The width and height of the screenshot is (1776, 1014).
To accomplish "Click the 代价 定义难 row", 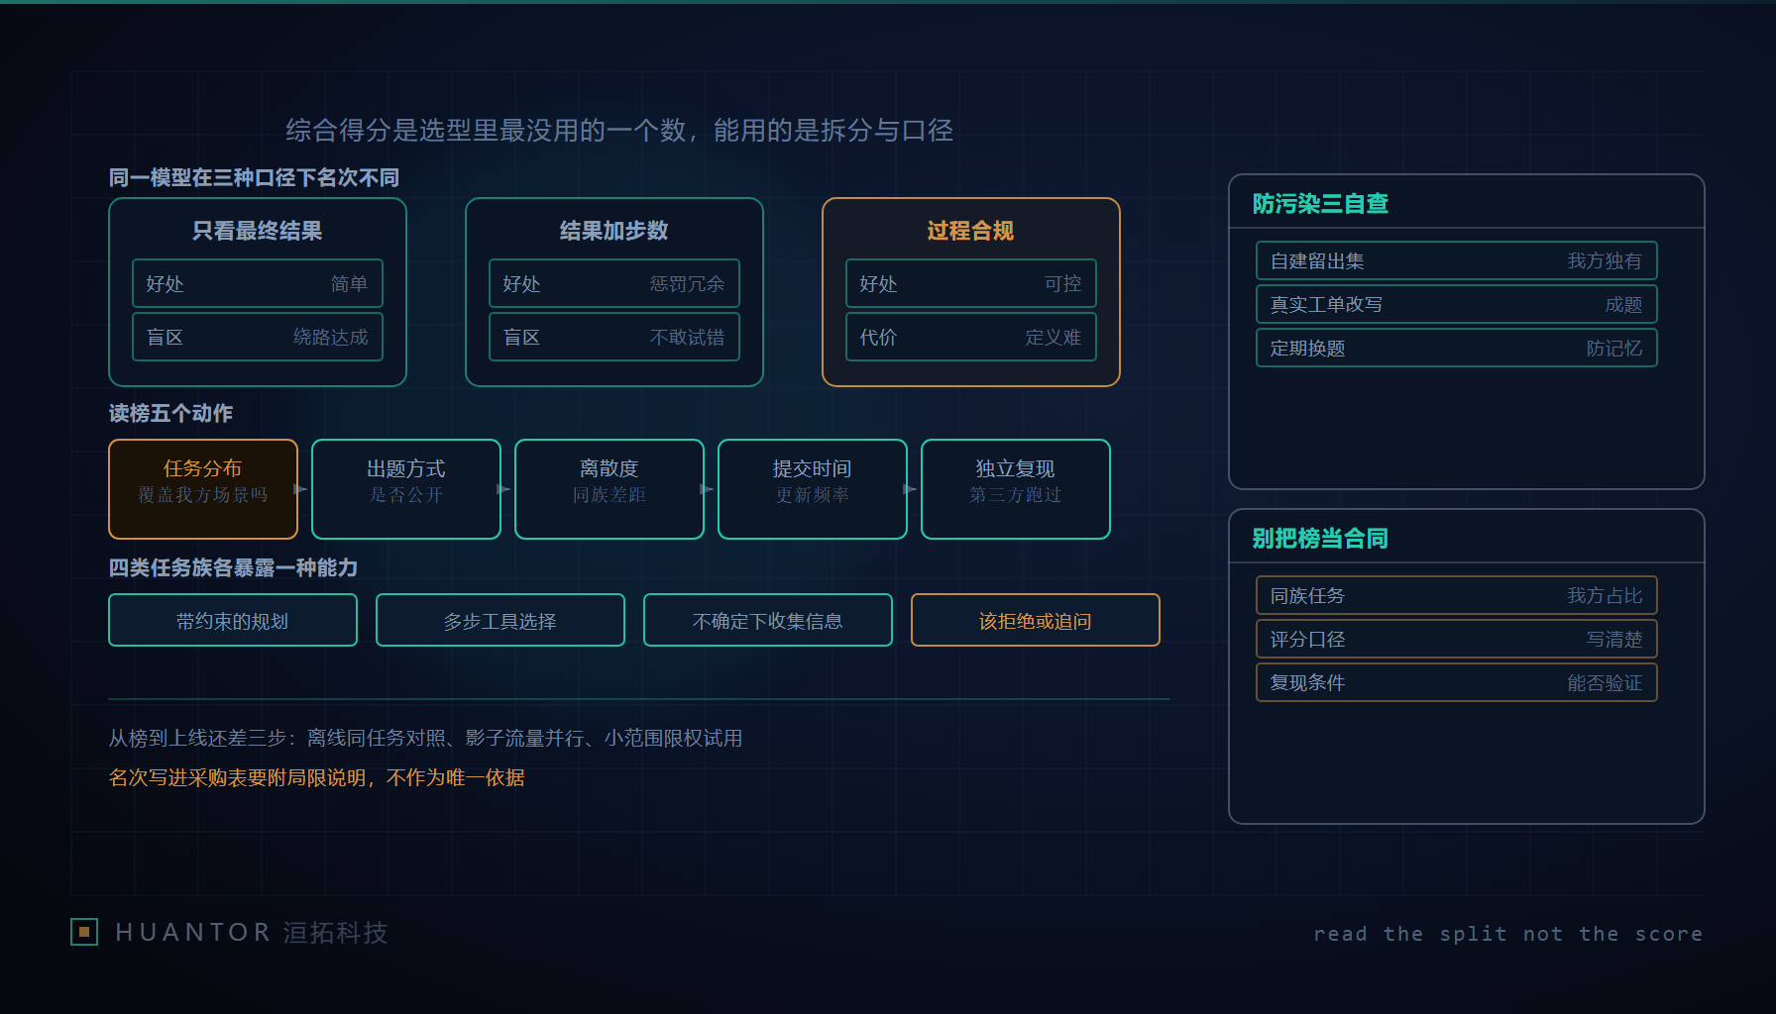I will (971, 337).
